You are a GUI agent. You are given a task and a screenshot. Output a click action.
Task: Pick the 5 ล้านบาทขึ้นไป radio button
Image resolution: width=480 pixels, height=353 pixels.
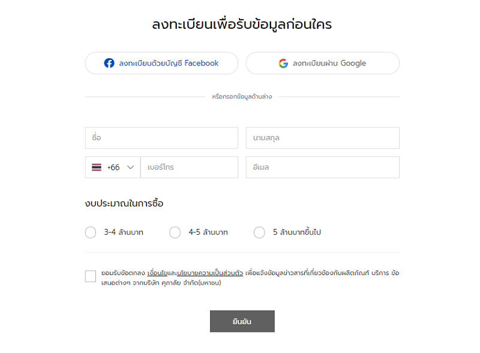[259, 233]
